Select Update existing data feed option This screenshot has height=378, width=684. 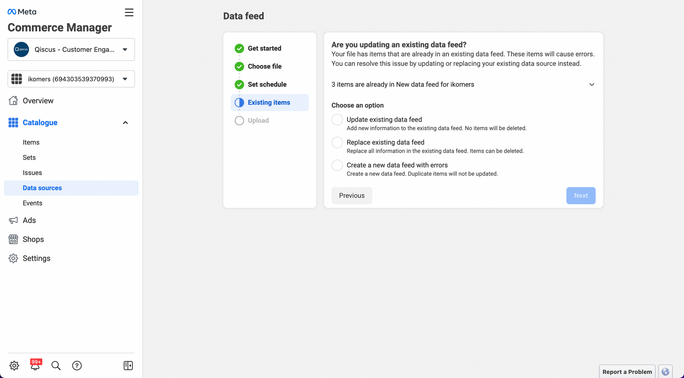pyautogui.click(x=337, y=120)
